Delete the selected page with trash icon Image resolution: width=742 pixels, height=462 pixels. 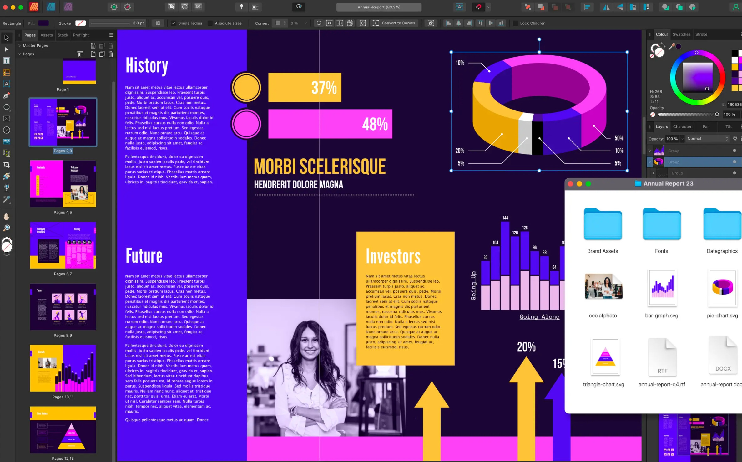click(x=111, y=54)
